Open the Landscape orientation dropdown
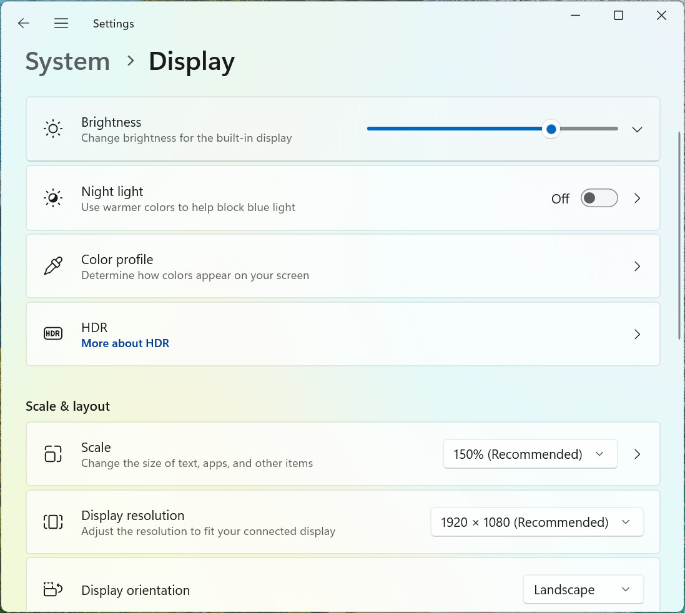Viewport: 685px width, 613px height. (x=583, y=590)
